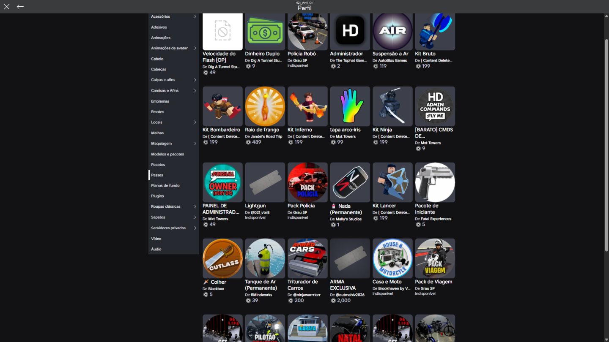609x342 pixels.
Task: Open the Kit Lancer pass image
Action: click(392, 182)
